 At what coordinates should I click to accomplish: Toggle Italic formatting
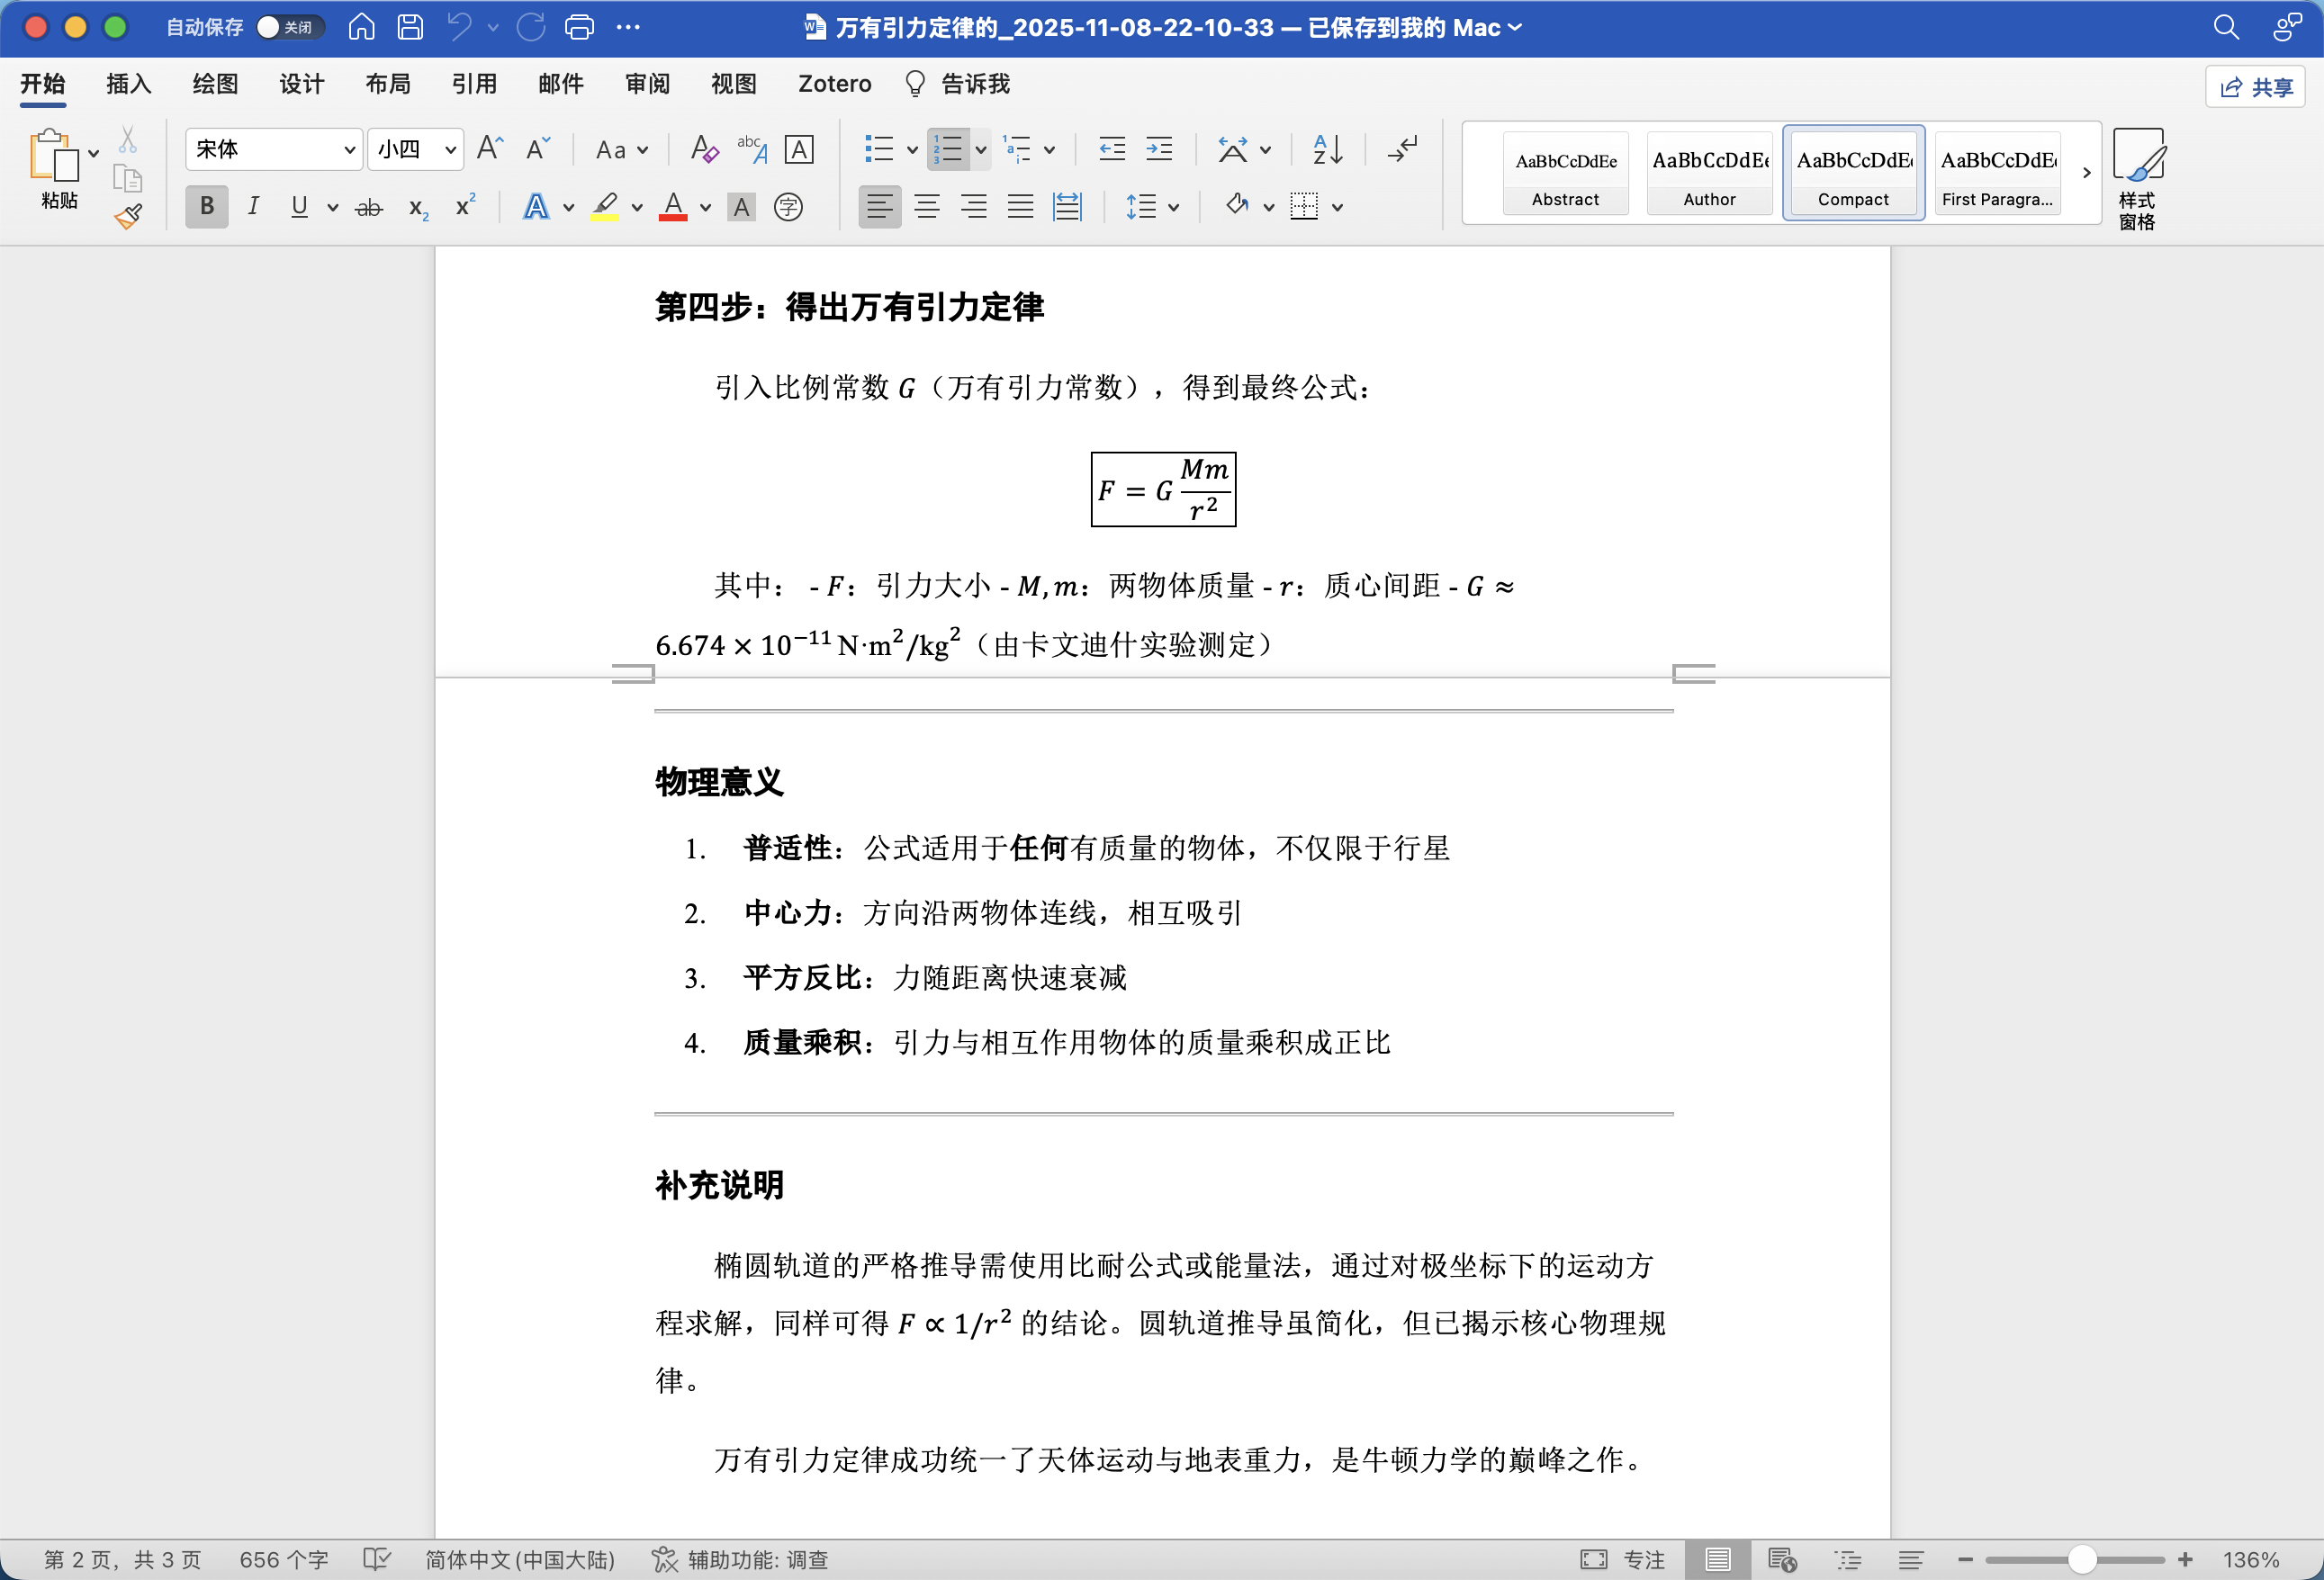coord(253,207)
